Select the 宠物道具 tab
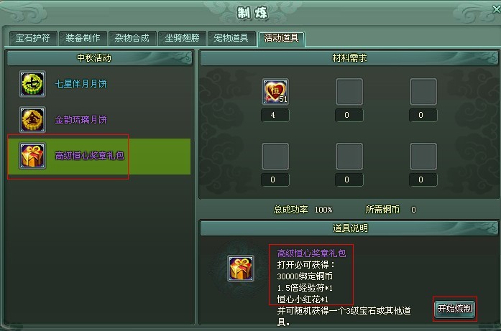Image resolution: width=501 pixels, height=331 pixels. (x=231, y=38)
